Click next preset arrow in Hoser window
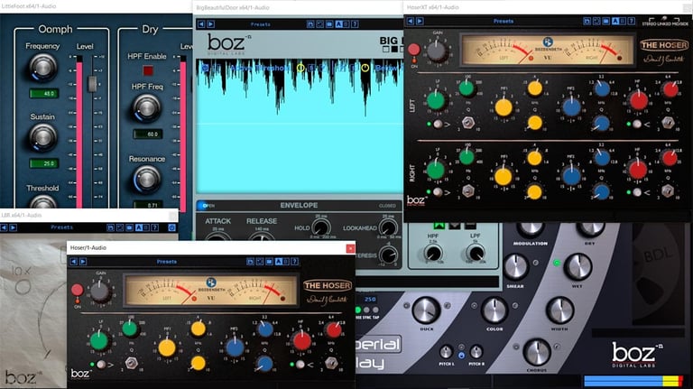The image size is (693, 389). point(83,262)
